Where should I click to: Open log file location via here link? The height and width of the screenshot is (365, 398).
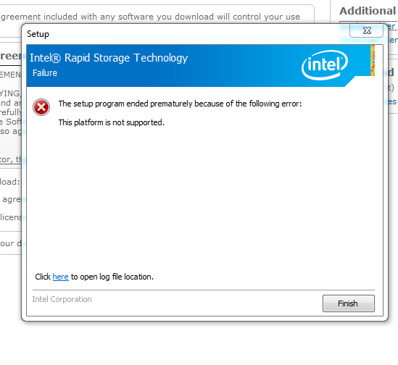60,277
